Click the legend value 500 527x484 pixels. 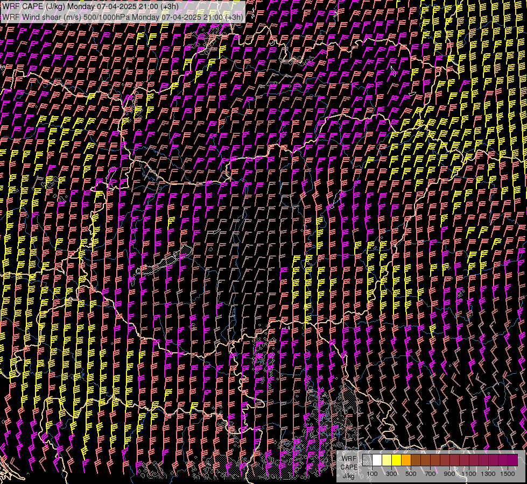411,474
